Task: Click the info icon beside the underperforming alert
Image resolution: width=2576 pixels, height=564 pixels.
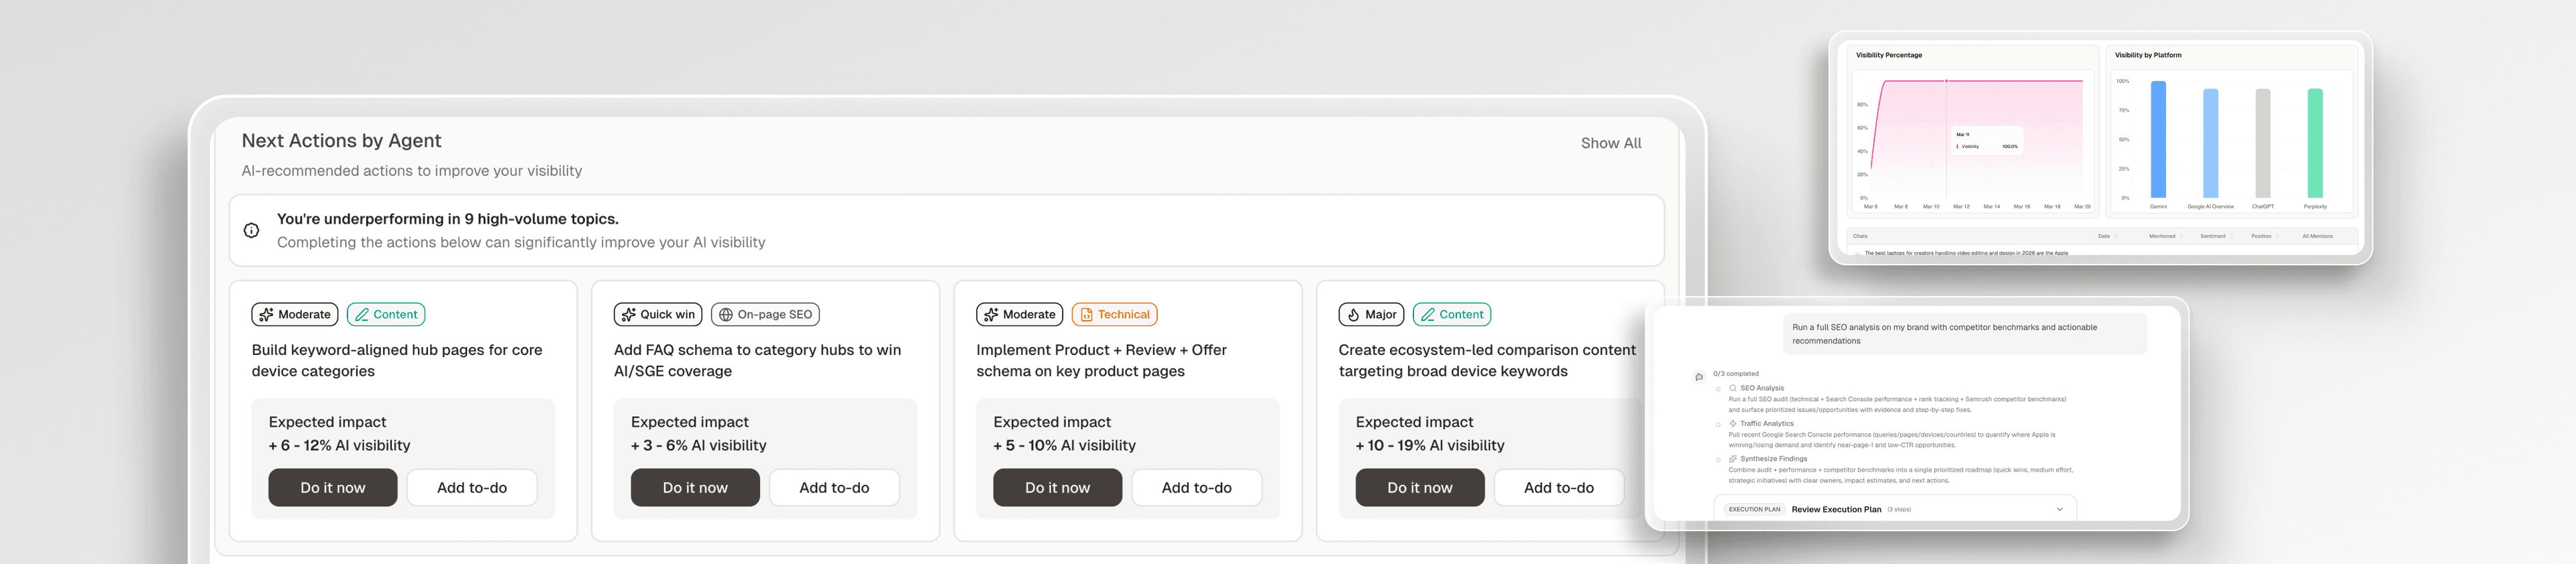Action: pyautogui.click(x=252, y=230)
